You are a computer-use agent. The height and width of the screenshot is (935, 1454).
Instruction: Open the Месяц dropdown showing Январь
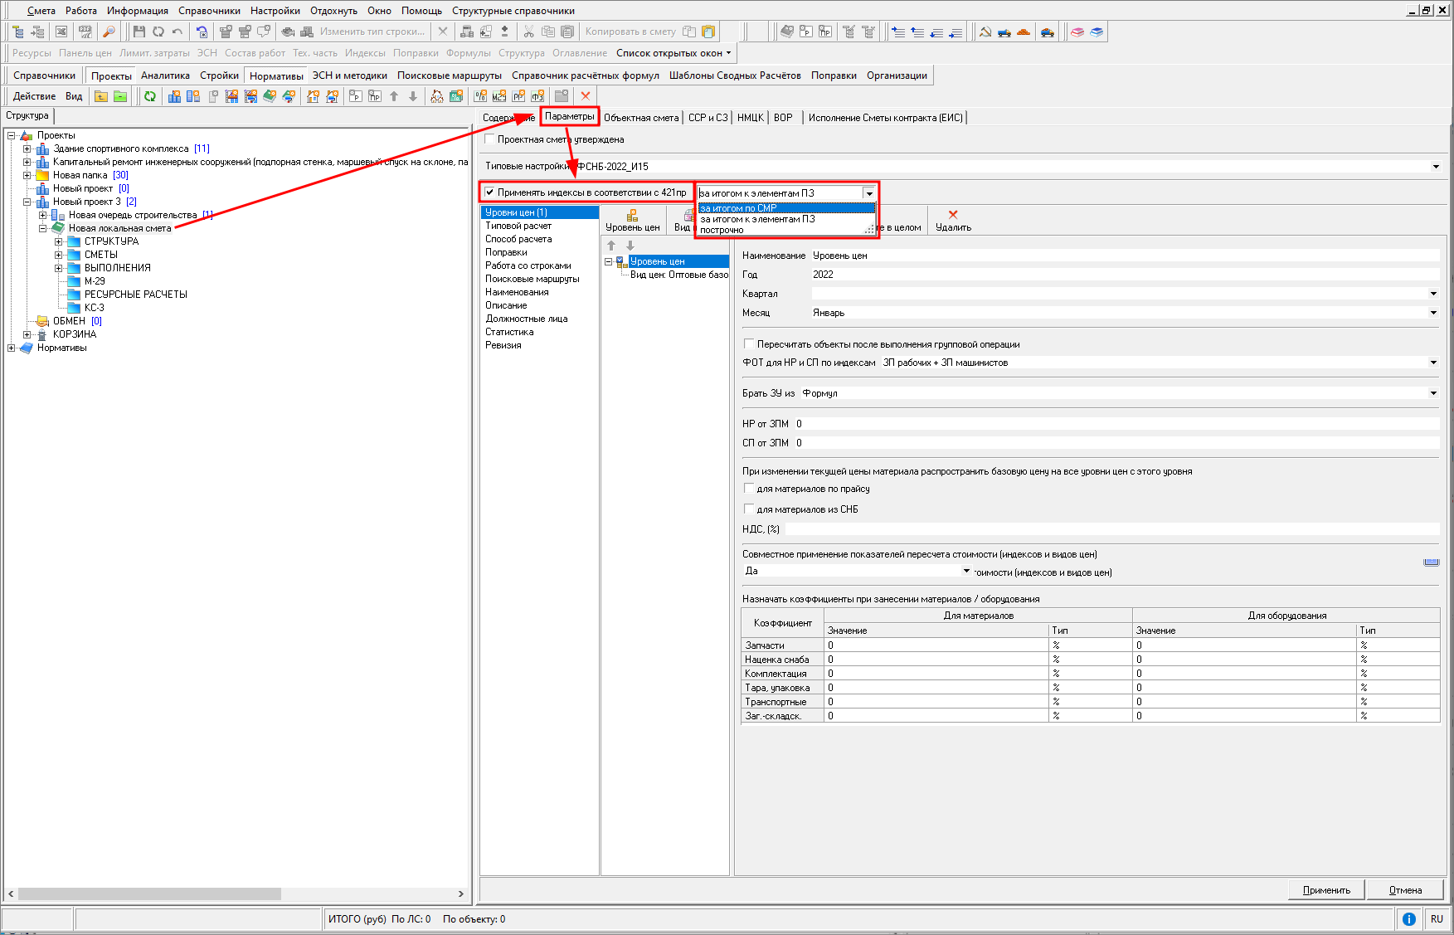coord(1432,313)
